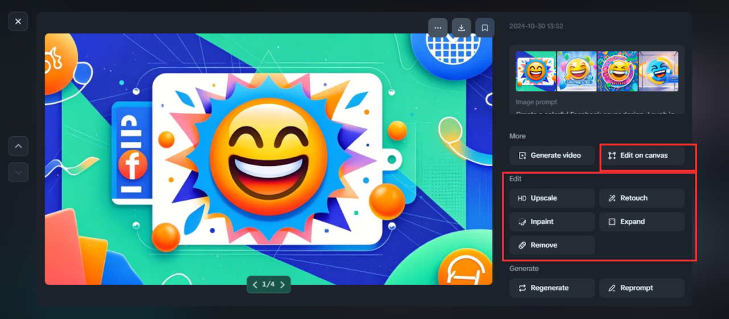The width and height of the screenshot is (729, 319).
Task: Regenerate the image
Action: [552, 288]
